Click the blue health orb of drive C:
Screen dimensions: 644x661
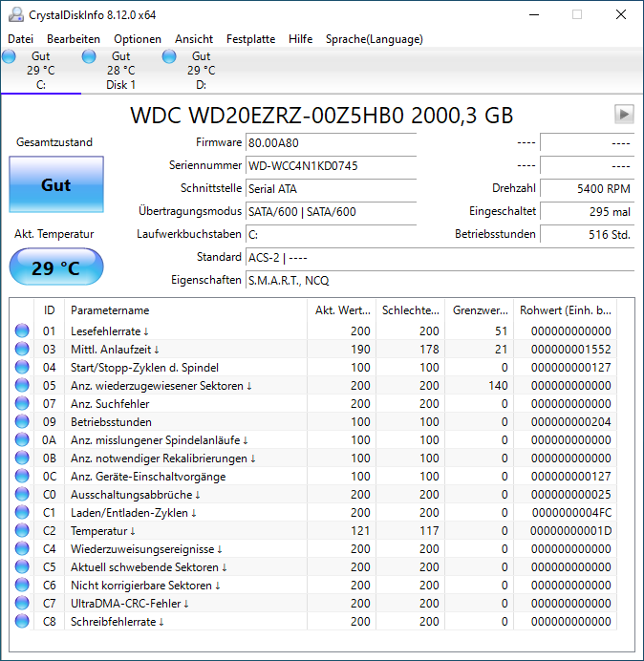(x=9, y=56)
